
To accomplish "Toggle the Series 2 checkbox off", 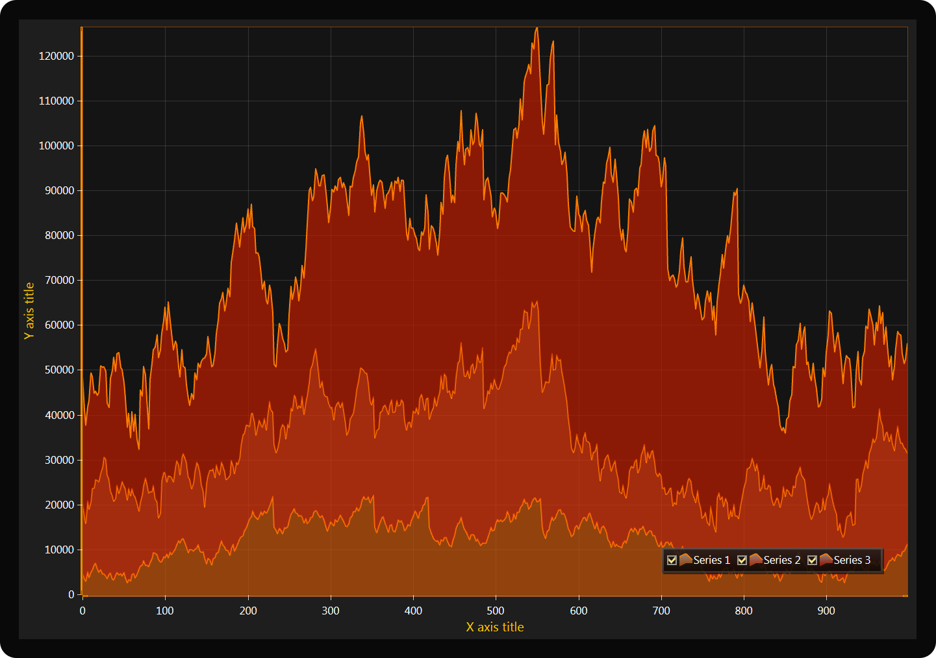I will pyautogui.click(x=742, y=560).
